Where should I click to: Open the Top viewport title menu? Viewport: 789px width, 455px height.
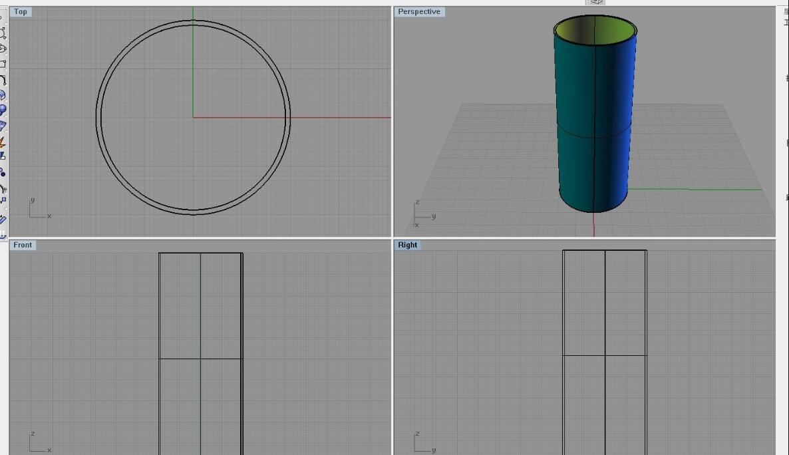click(x=21, y=11)
